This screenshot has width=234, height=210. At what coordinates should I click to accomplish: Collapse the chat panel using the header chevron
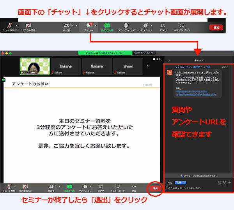(169, 60)
